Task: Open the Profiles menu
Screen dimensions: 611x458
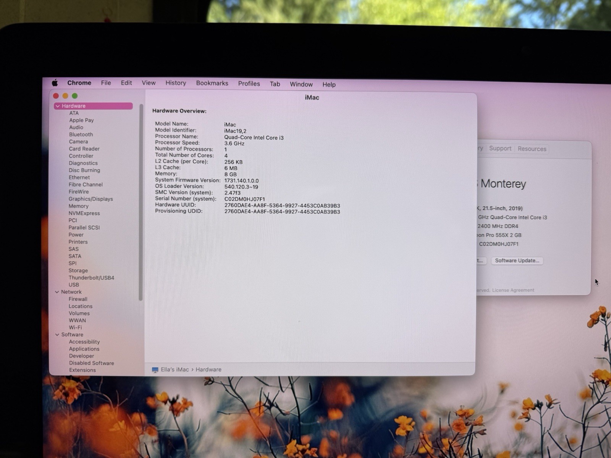Action: coord(249,84)
